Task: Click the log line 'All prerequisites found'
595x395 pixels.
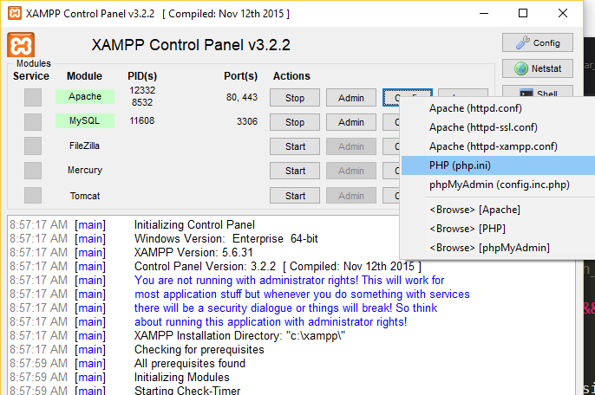Action: click(190, 364)
